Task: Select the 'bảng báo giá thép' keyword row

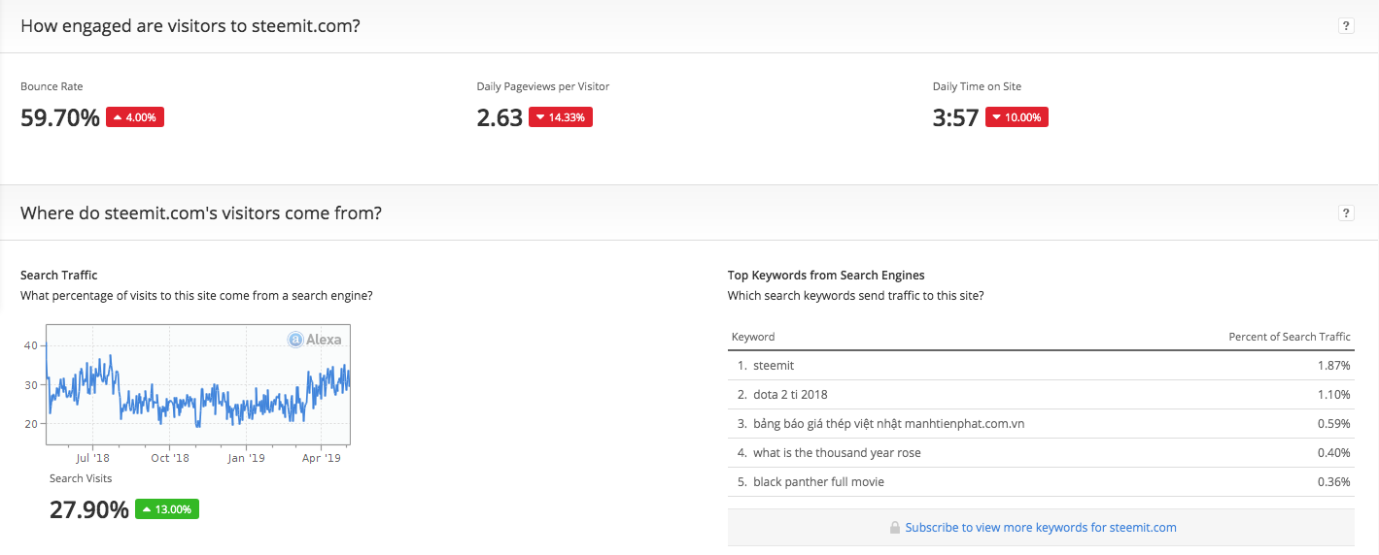Action: coord(1041,424)
